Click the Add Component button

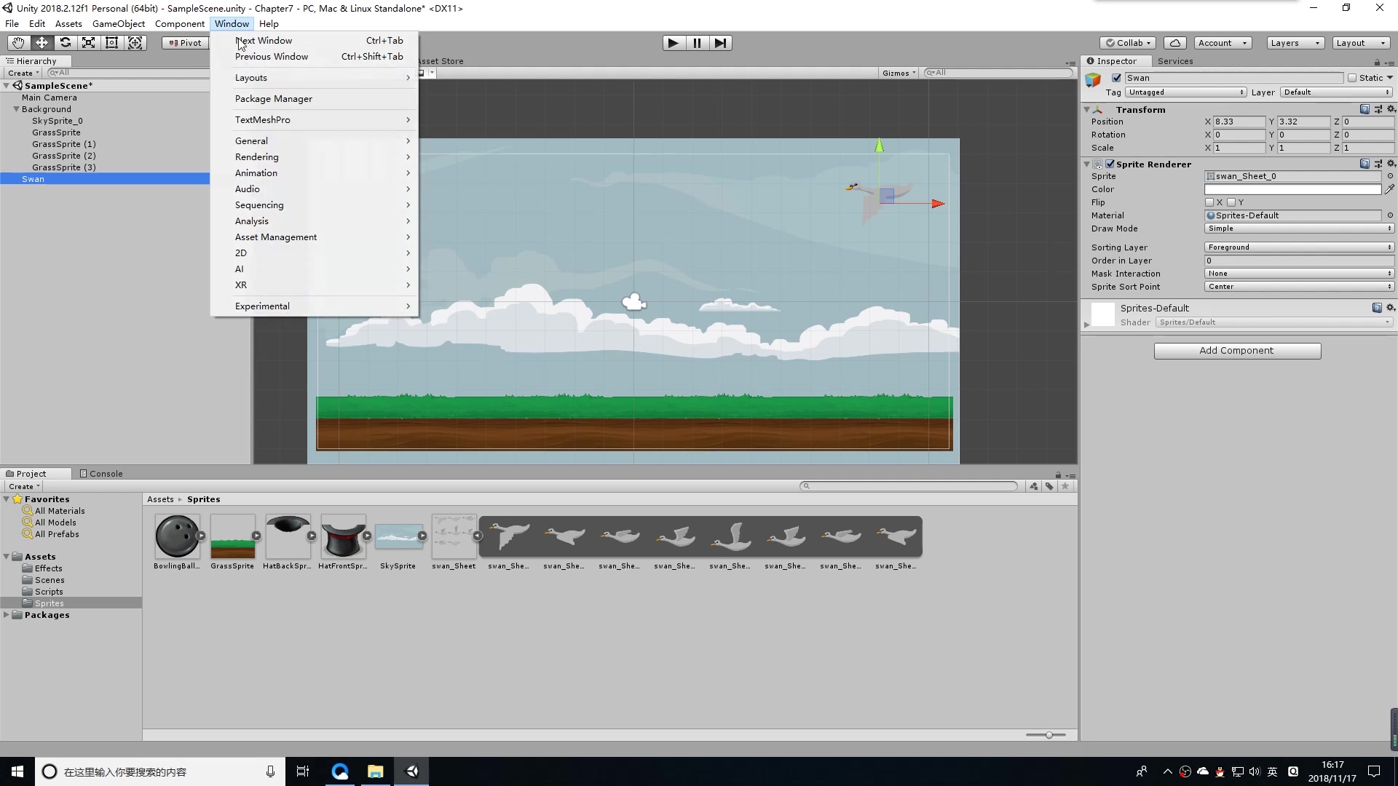point(1237,350)
